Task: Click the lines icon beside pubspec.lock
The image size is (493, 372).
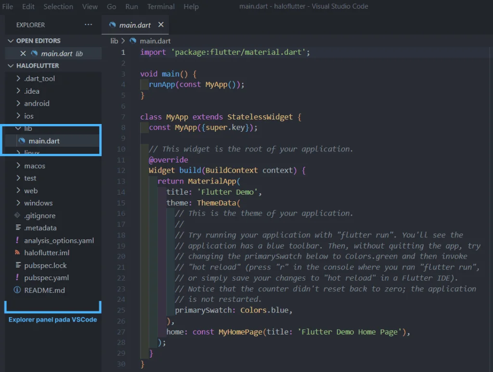Action: (18, 265)
